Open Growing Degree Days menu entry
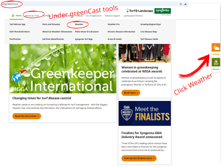The image size is (221, 167). click(150, 24)
